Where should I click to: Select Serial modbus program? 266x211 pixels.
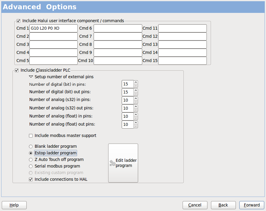pos(31,166)
